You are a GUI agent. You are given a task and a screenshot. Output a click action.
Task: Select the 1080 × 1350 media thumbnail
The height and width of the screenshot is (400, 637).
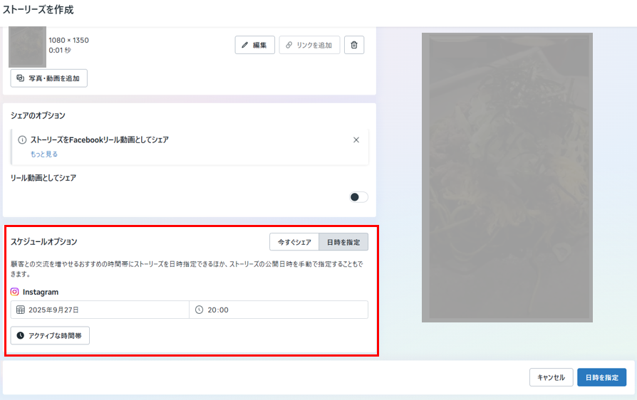point(27,46)
